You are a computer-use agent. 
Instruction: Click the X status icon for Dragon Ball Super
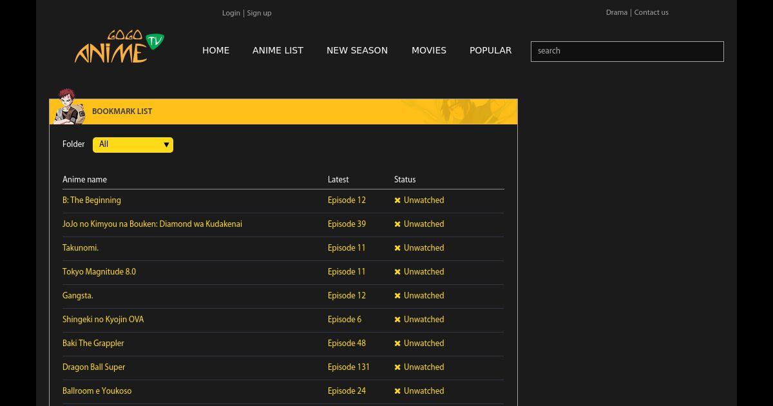(x=397, y=367)
